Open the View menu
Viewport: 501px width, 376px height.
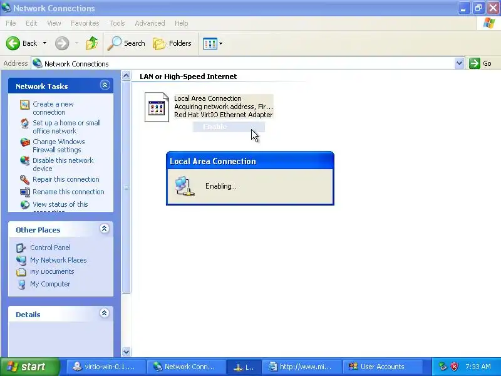pyautogui.click(x=54, y=23)
